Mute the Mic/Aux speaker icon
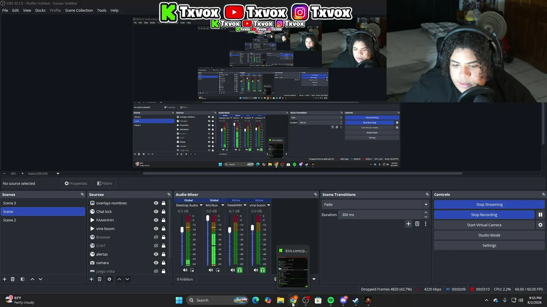The width and height of the screenshot is (547, 307). (211, 270)
